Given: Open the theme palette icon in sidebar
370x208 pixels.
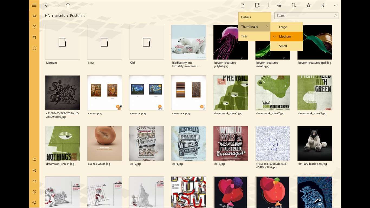Looking at the screenshot, I should point(34,203).
